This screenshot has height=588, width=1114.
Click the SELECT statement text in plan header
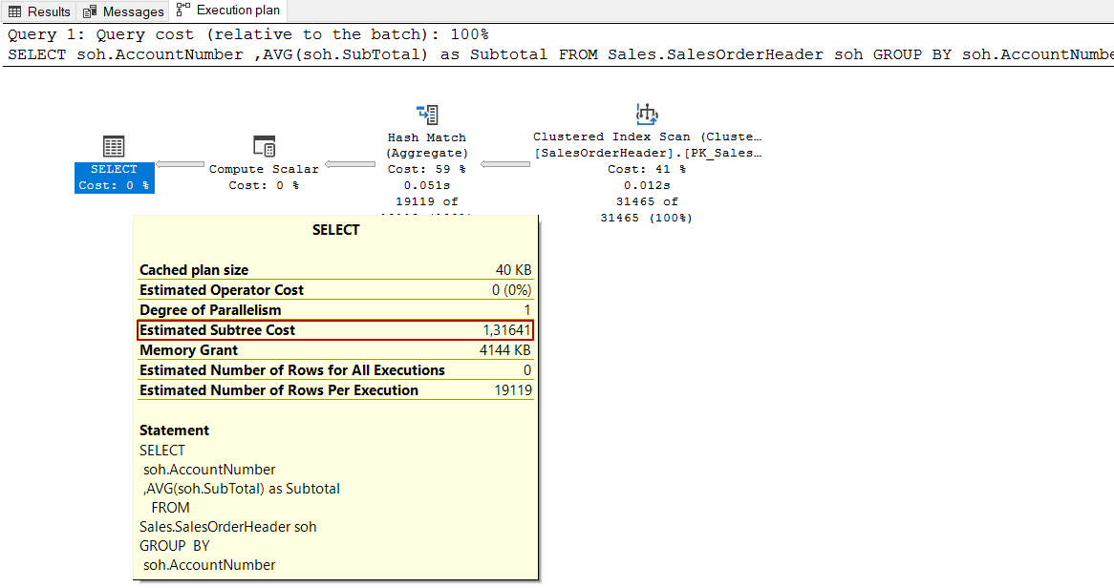point(561,54)
